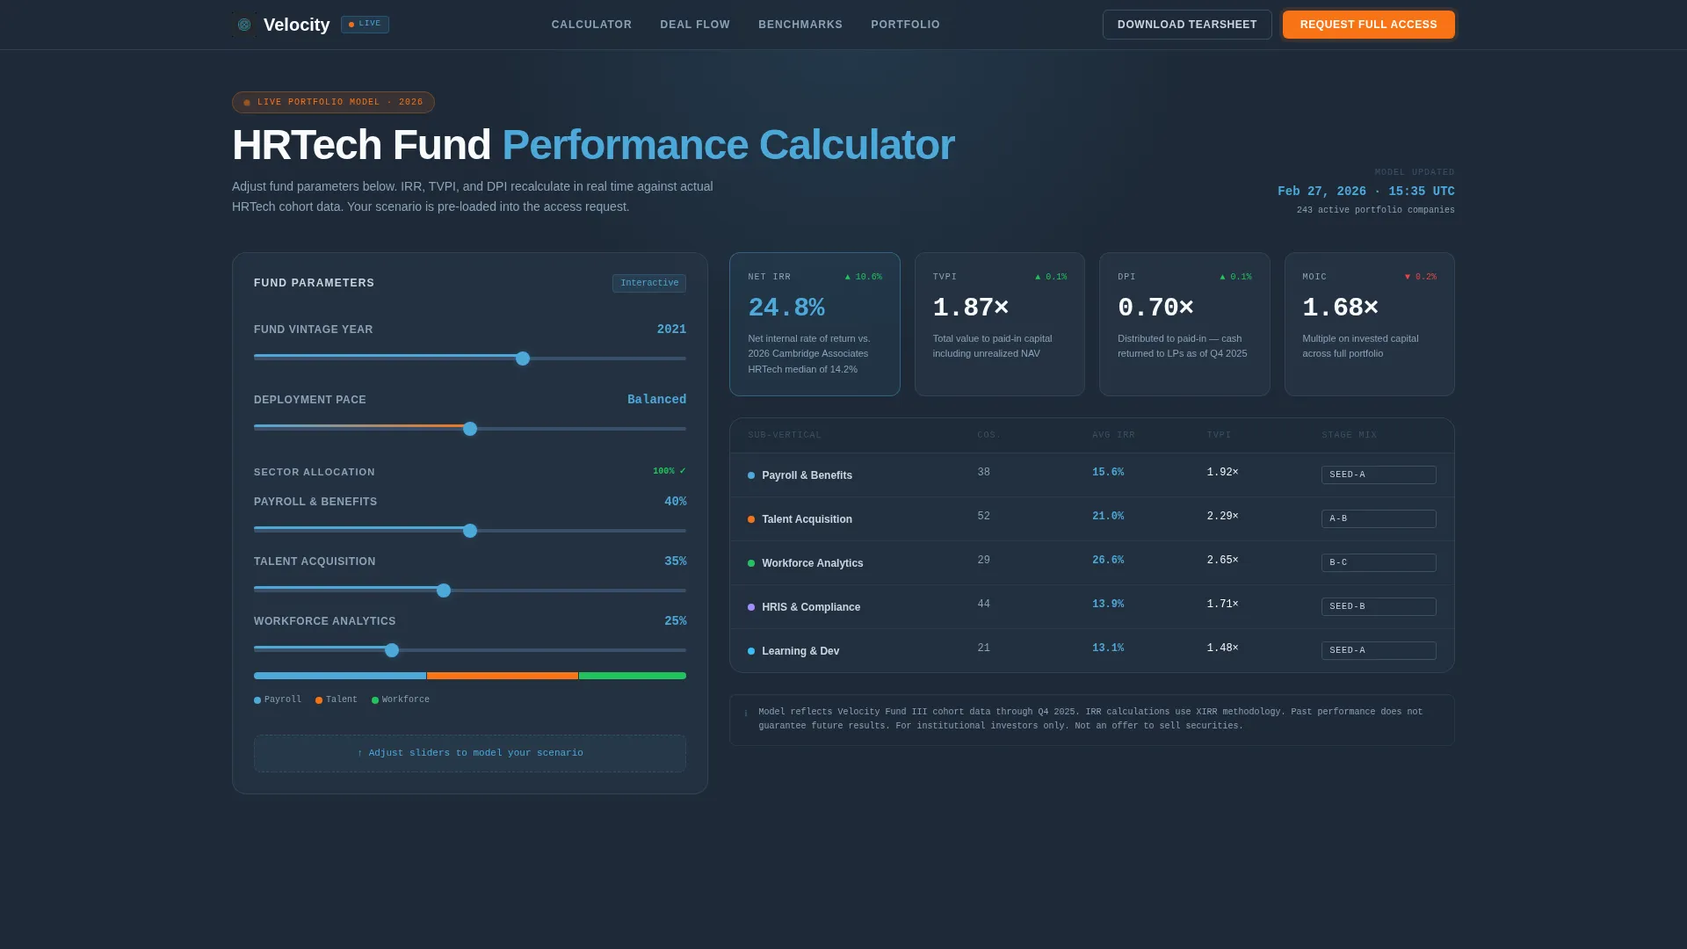Click MOIC down-arrow 0.2% change indicator
Viewport: 1687px width, 949px height.
point(1421,278)
